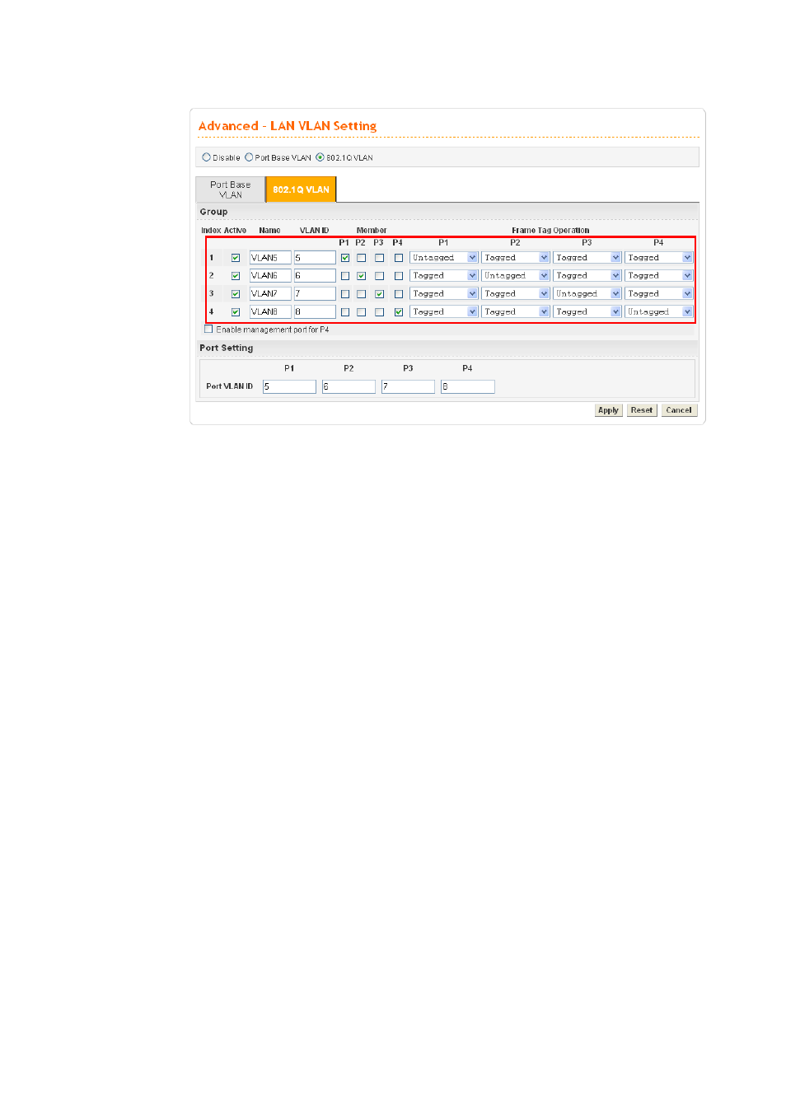
Task: Click the VLAN8 name field
Action: [x=270, y=312]
